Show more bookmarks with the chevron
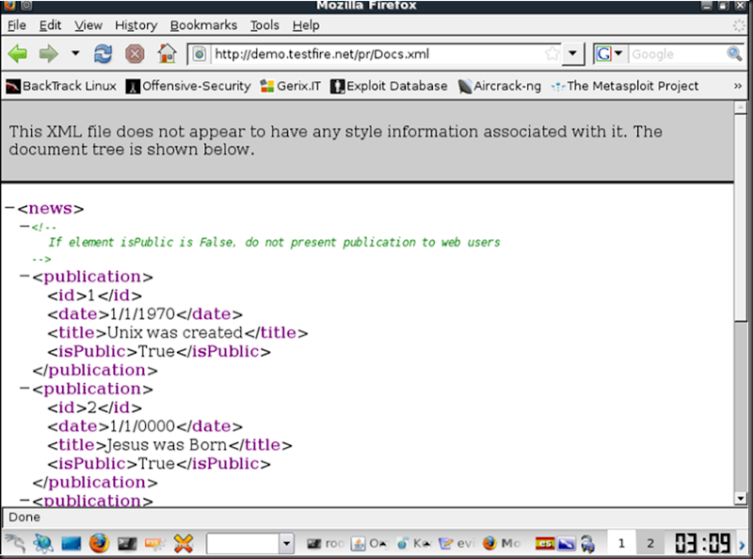753x559 pixels. 738,86
